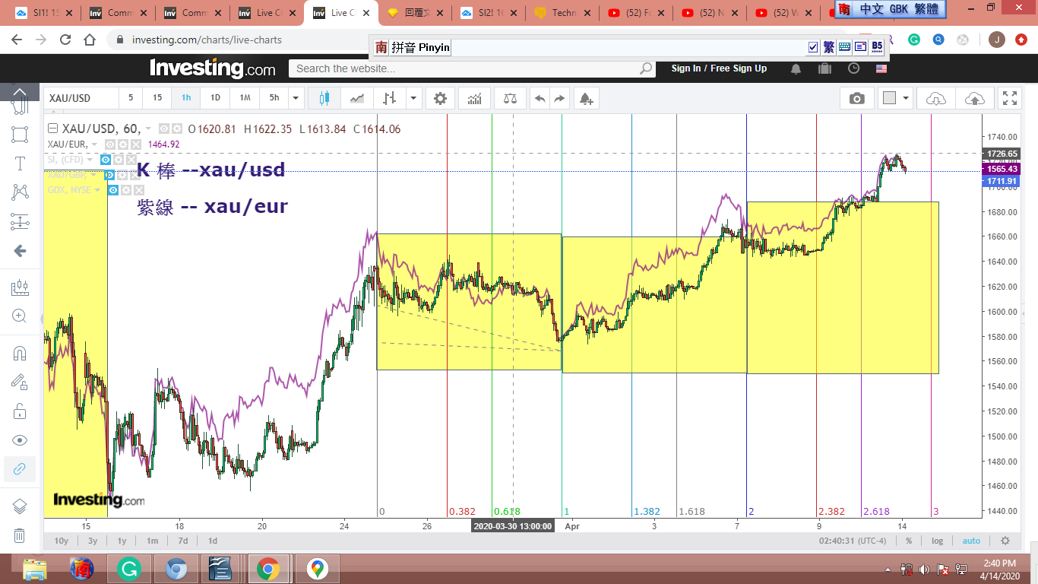Expand the time interval dropdown arrow
1038x584 pixels.
tap(296, 98)
